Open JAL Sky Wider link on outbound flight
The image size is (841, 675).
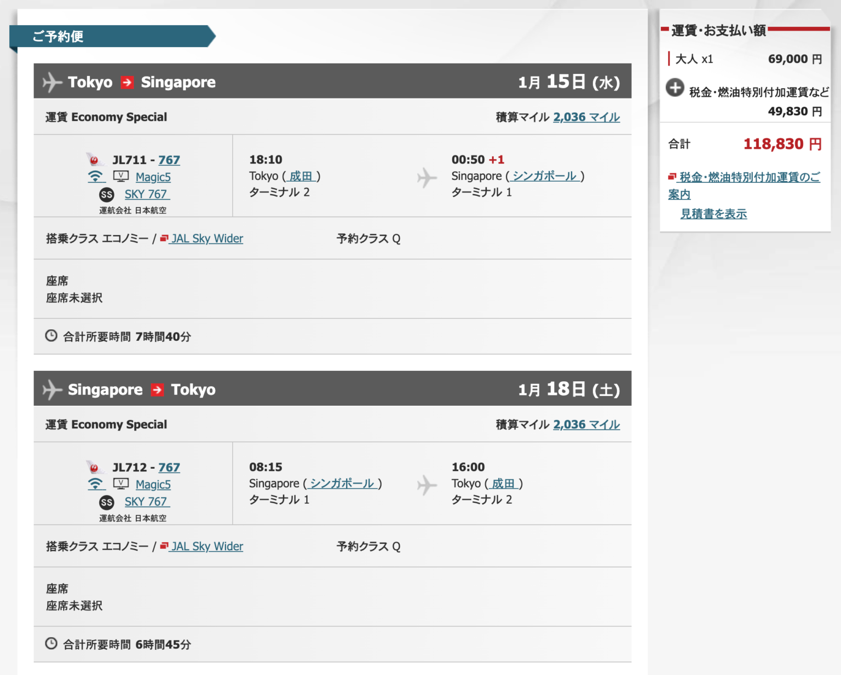pyautogui.click(x=206, y=238)
